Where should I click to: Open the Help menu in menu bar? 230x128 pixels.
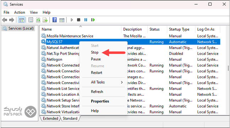click(x=46, y=12)
